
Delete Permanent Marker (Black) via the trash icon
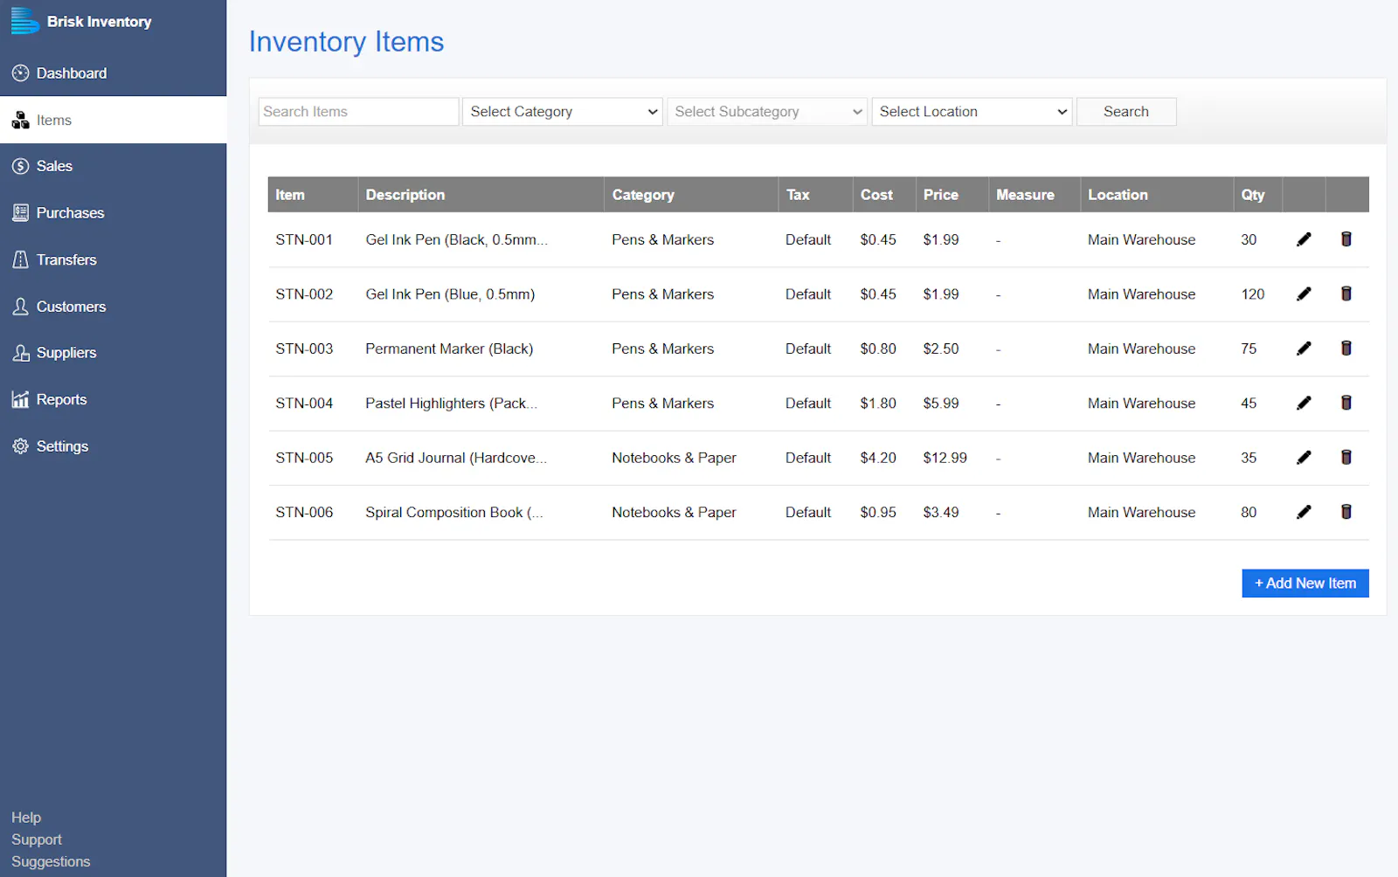[1346, 349]
